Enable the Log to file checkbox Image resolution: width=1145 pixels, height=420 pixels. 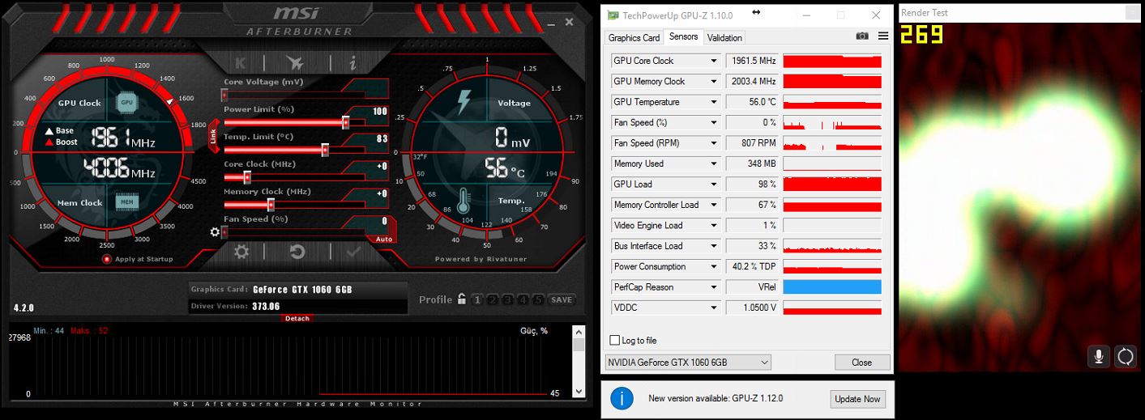click(615, 341)
